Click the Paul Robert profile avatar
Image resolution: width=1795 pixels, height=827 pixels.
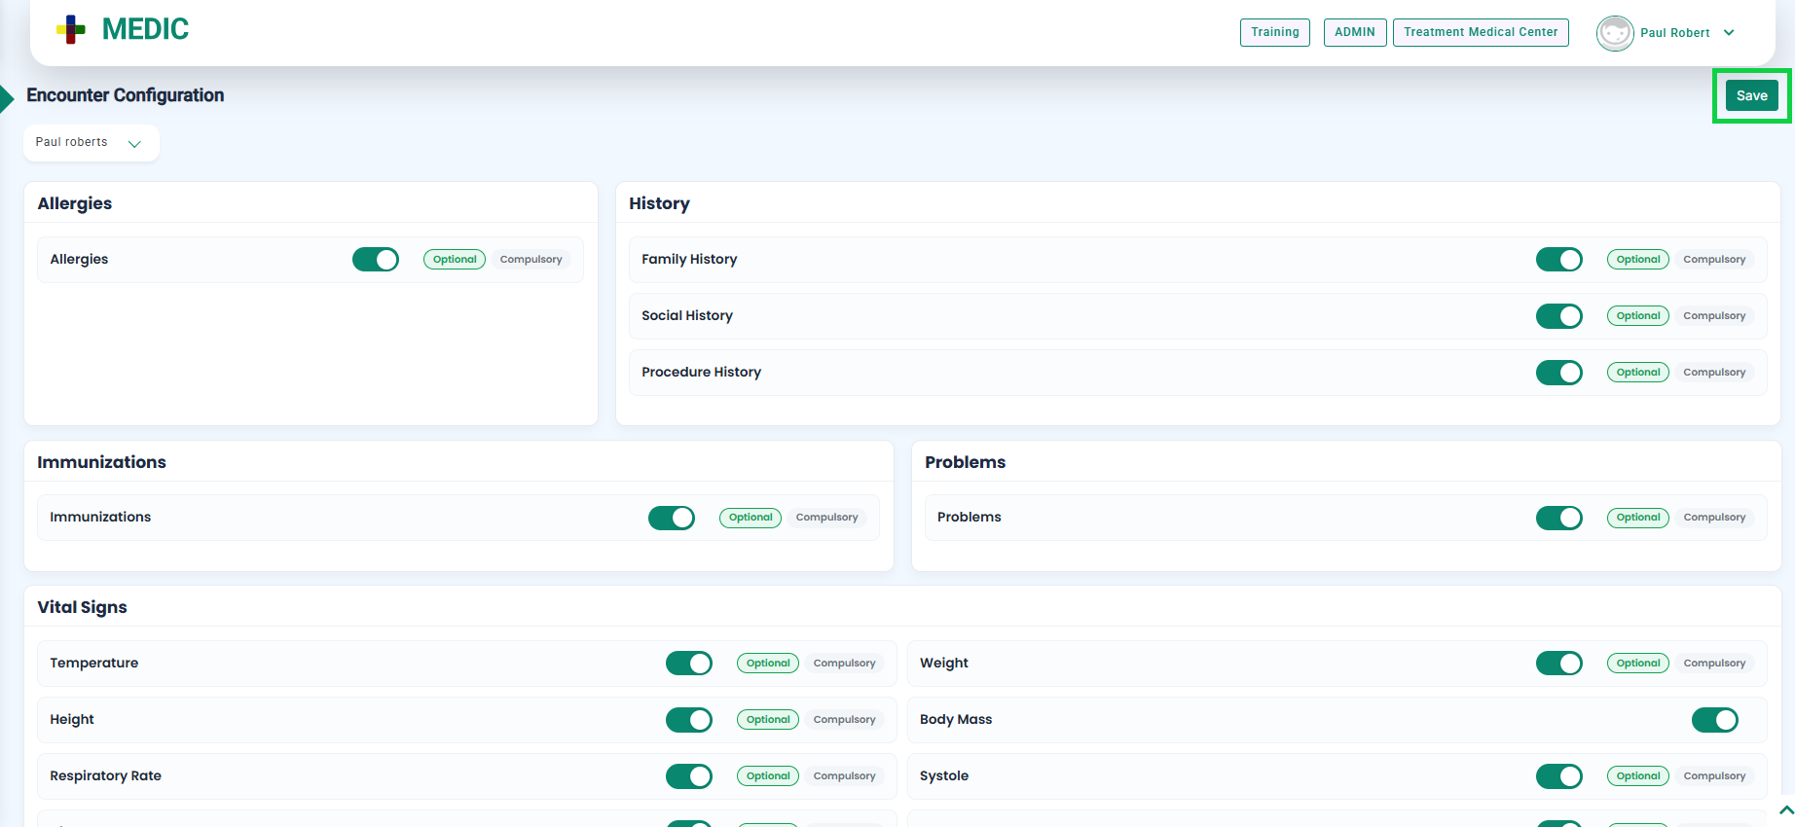pyautogui.click(x=1614, y=33)
